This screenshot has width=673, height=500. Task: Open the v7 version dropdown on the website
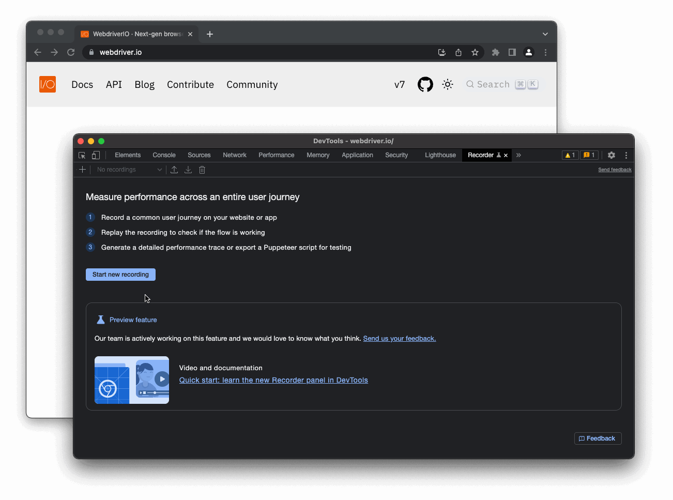pos(400,85)
